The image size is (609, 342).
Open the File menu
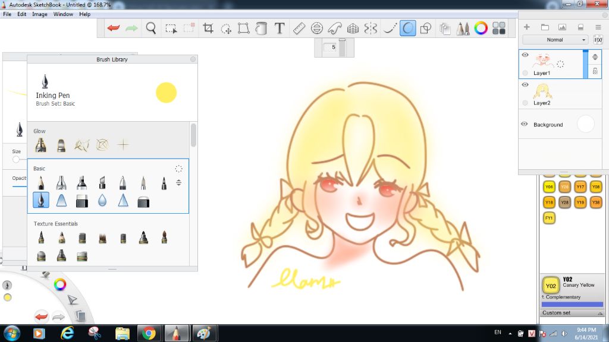[7, 14]
